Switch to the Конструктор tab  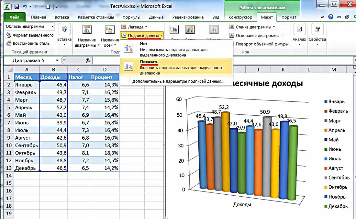tap(240, 17)
